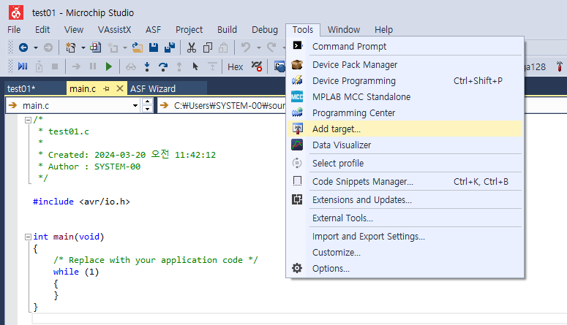Open the Undo history dropdown arrow
The image size is (567, 325).
point(258,47)
